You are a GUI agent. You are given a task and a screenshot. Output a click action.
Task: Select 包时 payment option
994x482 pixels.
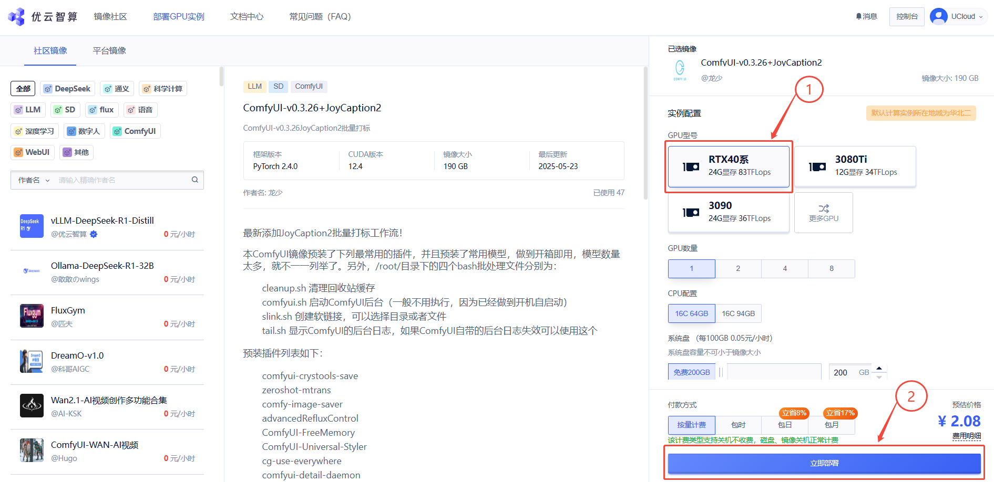[x=738, y=425]
